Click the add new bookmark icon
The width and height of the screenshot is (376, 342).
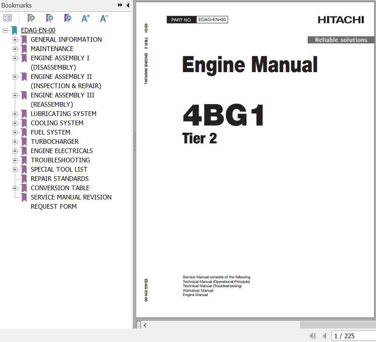click(49, 18)
